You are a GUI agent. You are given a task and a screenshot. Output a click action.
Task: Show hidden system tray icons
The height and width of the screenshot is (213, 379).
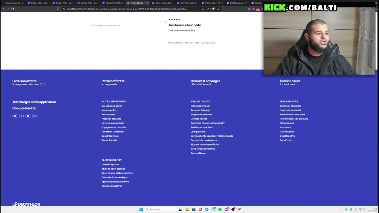341,209
